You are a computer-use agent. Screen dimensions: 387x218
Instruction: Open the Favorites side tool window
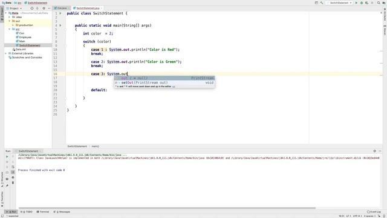click(2, 199)
